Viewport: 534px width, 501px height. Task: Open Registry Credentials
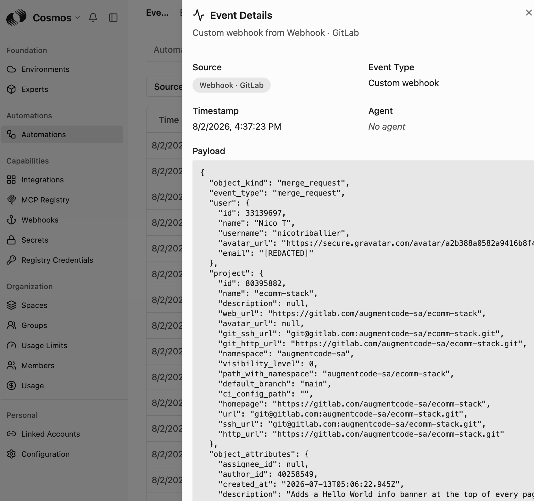[x=62, y=260]
